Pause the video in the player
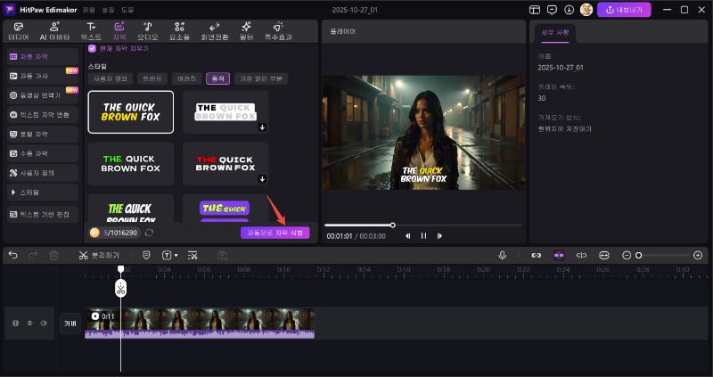Viewport: 713px width, 377px height. pyautogui.click(x=423, y=236)
